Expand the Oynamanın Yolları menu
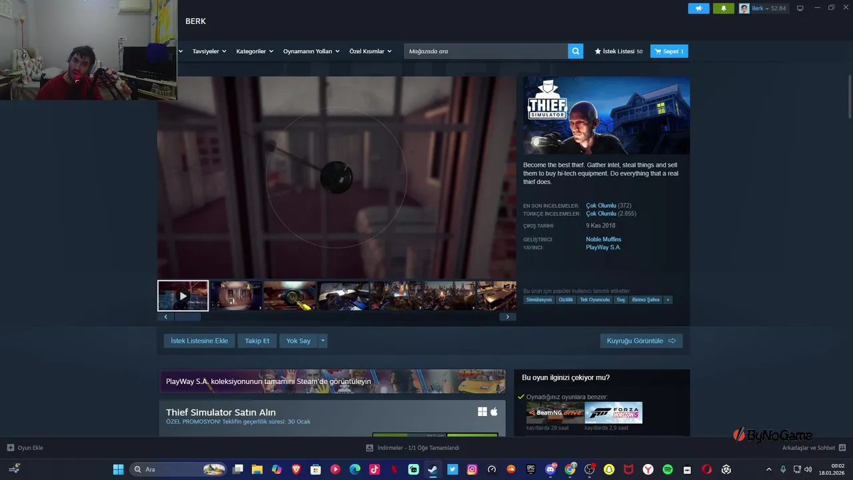 click(x=311, y=51)
